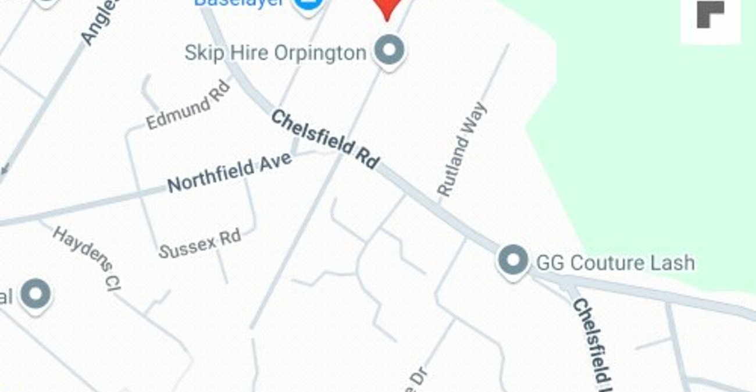Select the Angles road label top left
Viewport: 756px width, 392px height.
(99, 22)
